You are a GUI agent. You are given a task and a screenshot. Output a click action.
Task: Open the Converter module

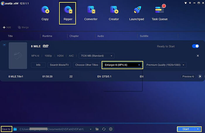[91, 13]
